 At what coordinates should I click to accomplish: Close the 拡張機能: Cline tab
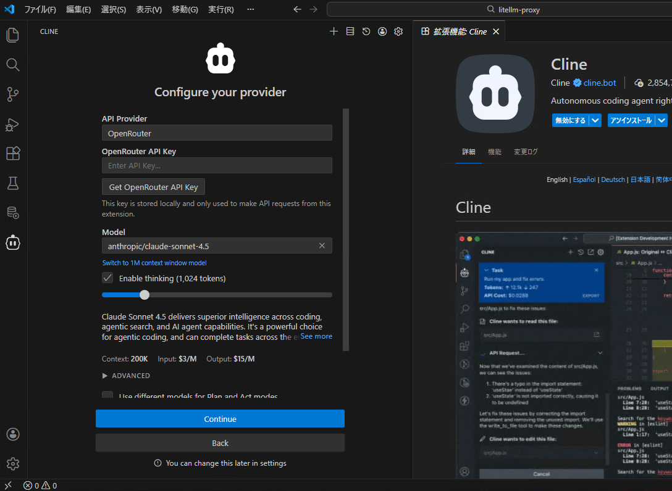click(496, 31)
